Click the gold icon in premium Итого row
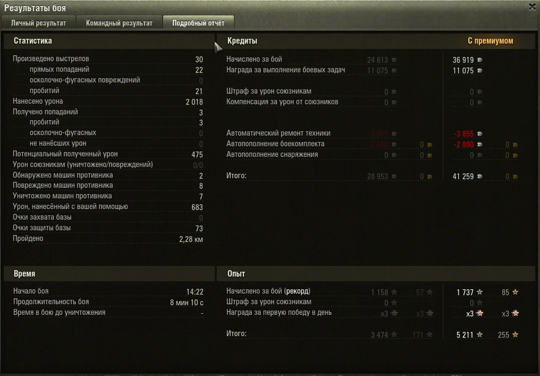 coord(515,177)
